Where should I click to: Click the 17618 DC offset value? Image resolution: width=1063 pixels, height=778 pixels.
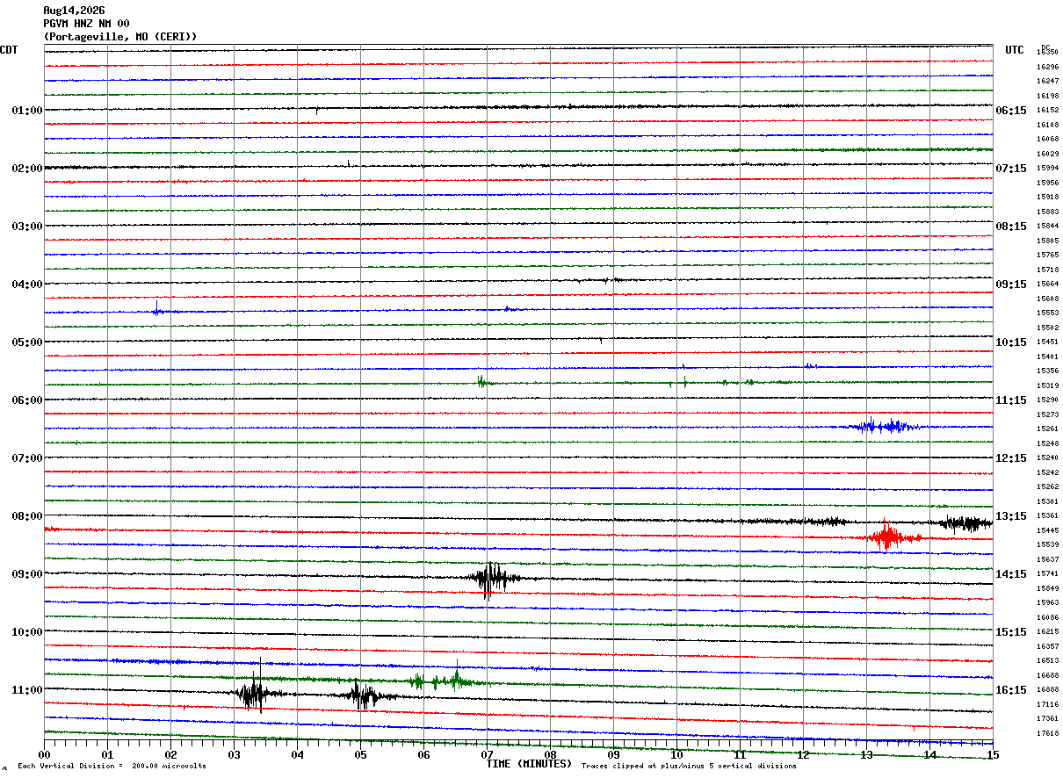click(x=1047, y=733)
